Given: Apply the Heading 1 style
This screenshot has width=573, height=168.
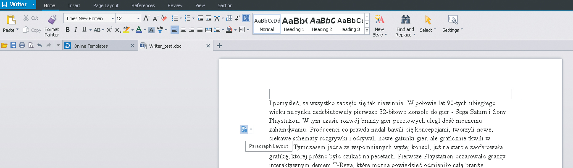Looking at the screenshot, I should [x=294, y=24].
